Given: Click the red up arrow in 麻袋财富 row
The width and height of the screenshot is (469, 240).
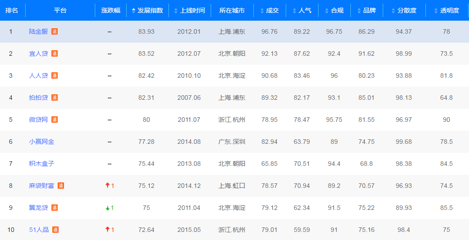Looking at the screenshot, I should pyautogui.click(x=107, y=186).
